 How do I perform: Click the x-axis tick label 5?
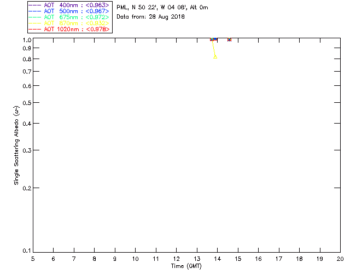(33, 259)
